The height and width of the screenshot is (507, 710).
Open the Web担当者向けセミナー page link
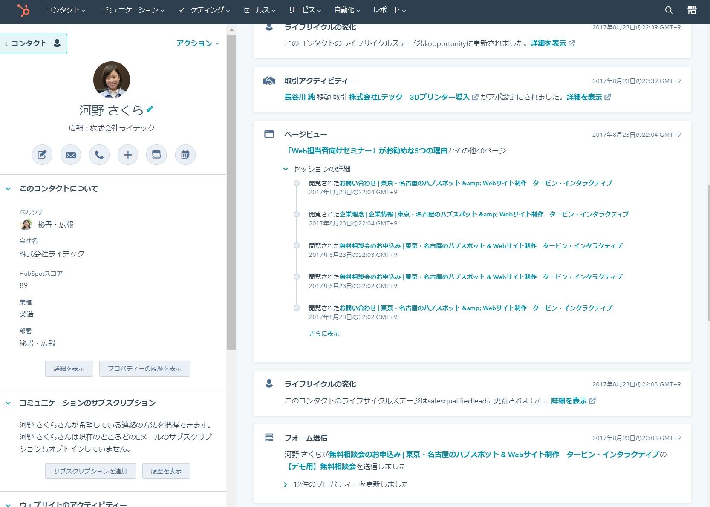(x=367, y=151)
